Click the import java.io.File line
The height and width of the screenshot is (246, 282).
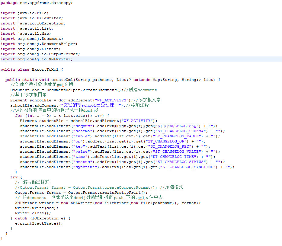[x=25, y=13]
